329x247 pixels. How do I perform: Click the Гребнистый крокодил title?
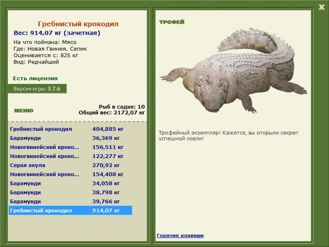[x=78, y=24]
